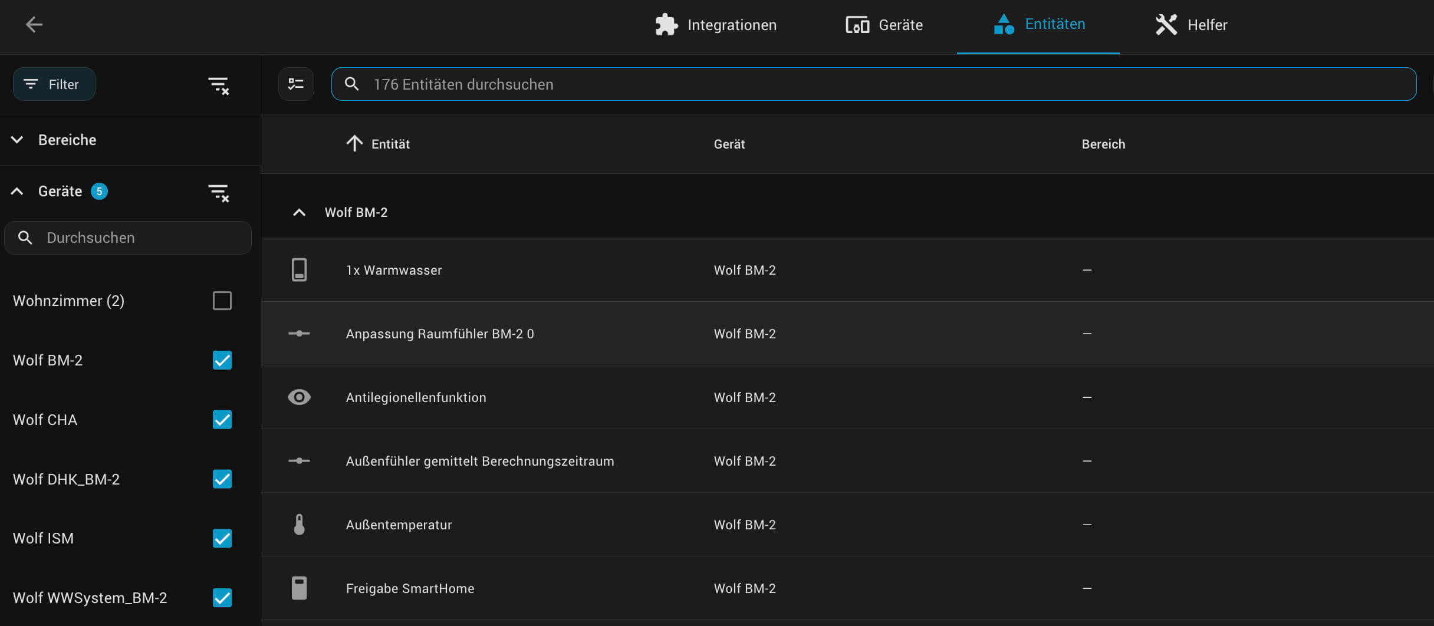Viewport: 1434px width, 626px height.
Task: Click the thermometer icon for Außentemperatur
Action: (x=299, y=525)
